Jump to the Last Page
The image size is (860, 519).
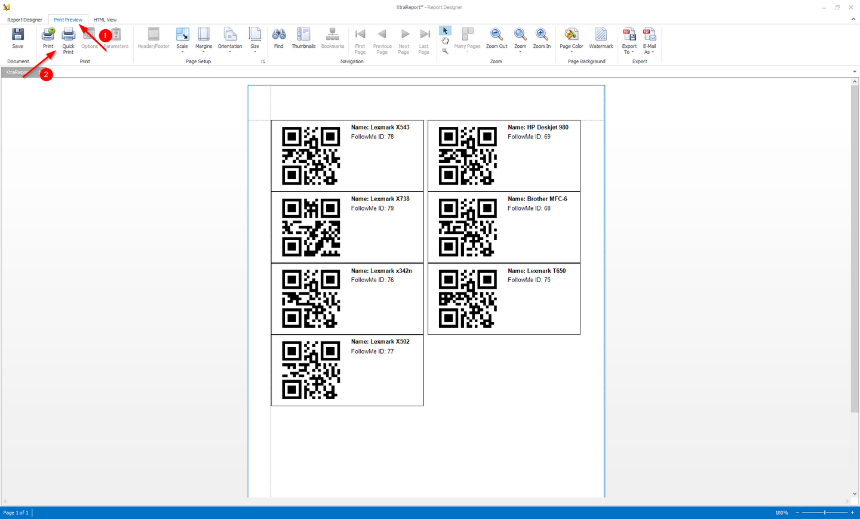[424, 41]
